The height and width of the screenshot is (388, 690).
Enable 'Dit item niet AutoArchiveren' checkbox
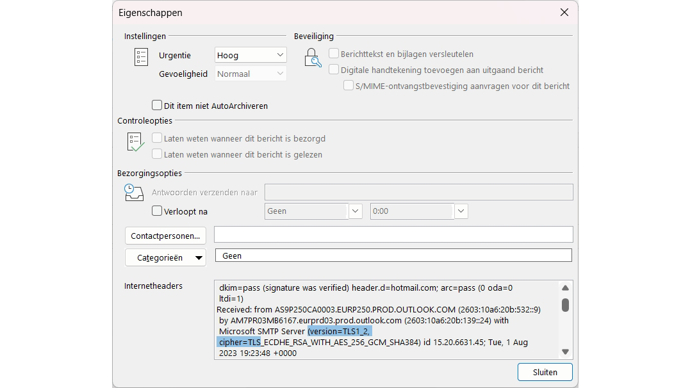click(157, 106)
